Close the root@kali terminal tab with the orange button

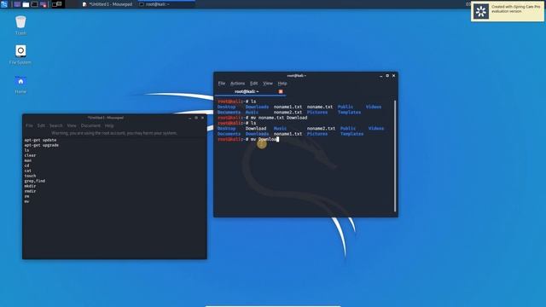click(x=281, y=91)
